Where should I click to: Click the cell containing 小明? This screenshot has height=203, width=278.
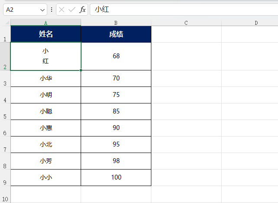46,95
